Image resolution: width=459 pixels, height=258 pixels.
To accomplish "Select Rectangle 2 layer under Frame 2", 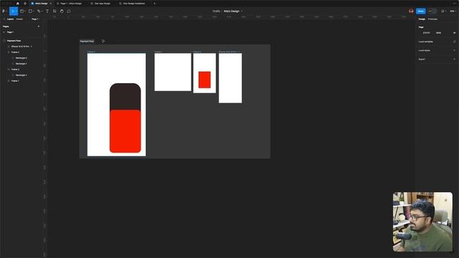I will coord(22,58).
